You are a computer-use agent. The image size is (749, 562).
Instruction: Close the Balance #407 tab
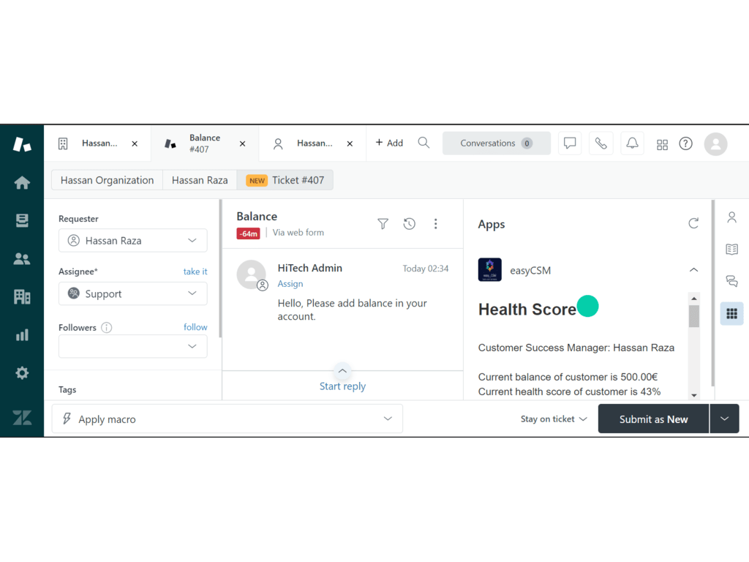point(242,143)
